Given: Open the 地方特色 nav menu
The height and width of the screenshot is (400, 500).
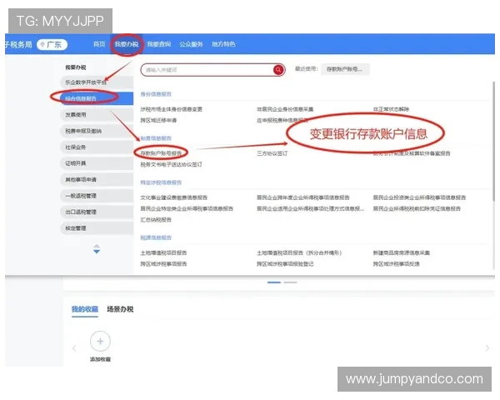Looking at the screenshot, I should coord(223,44).
